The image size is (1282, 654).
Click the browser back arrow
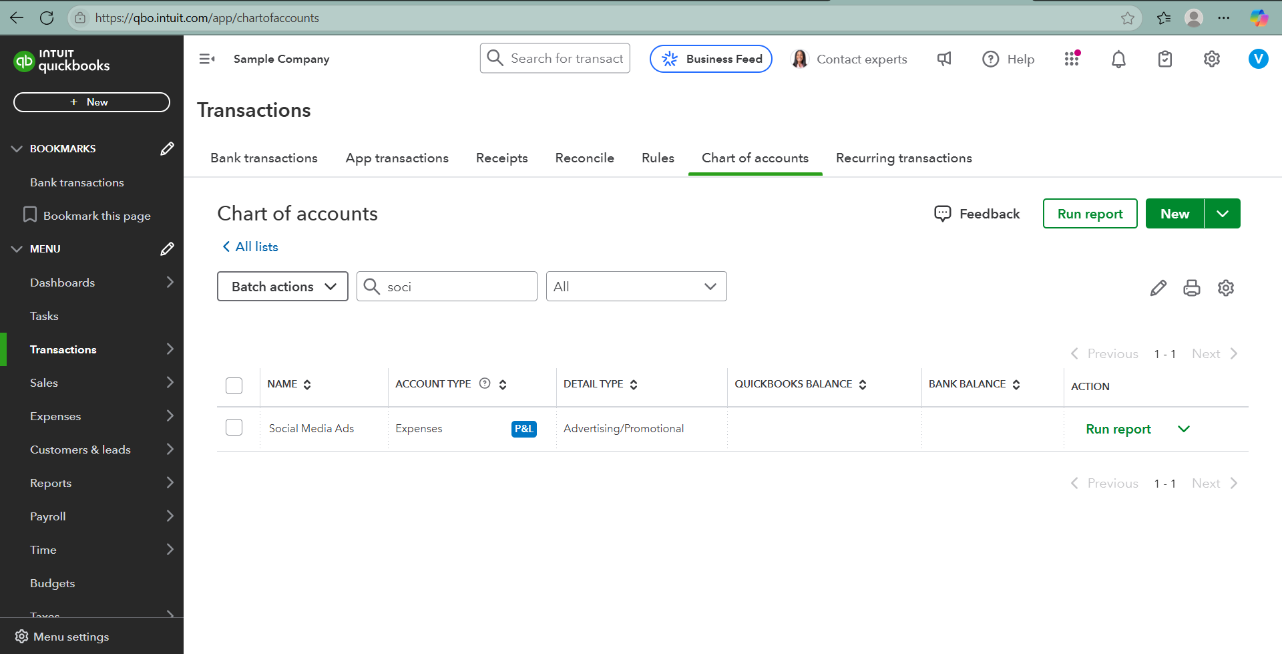pos(17,18)
